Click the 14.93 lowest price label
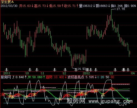The width and height of the screenshot is (137, 108). 82,69
